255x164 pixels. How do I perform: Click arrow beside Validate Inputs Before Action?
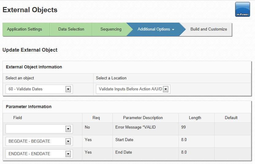coord(166,89)
